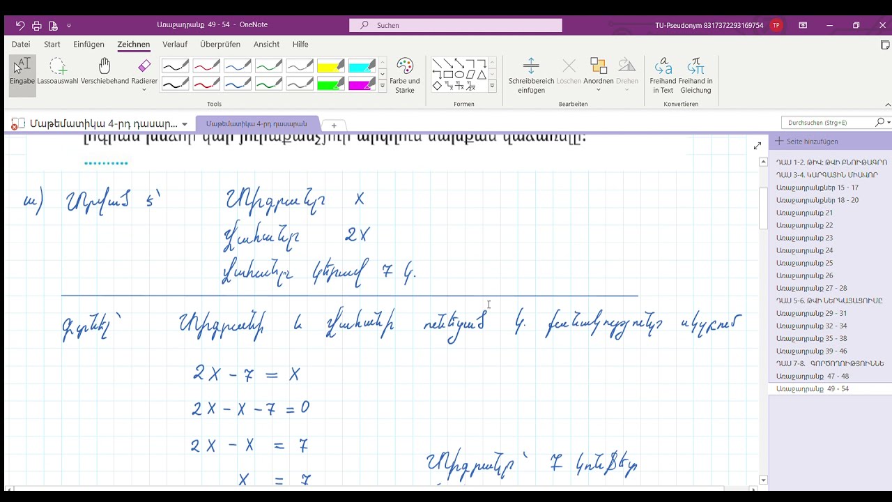Open the Anordnen arrange menu
Image resolution: width=892 pixels, height=502 pixels.
(599, 75)
